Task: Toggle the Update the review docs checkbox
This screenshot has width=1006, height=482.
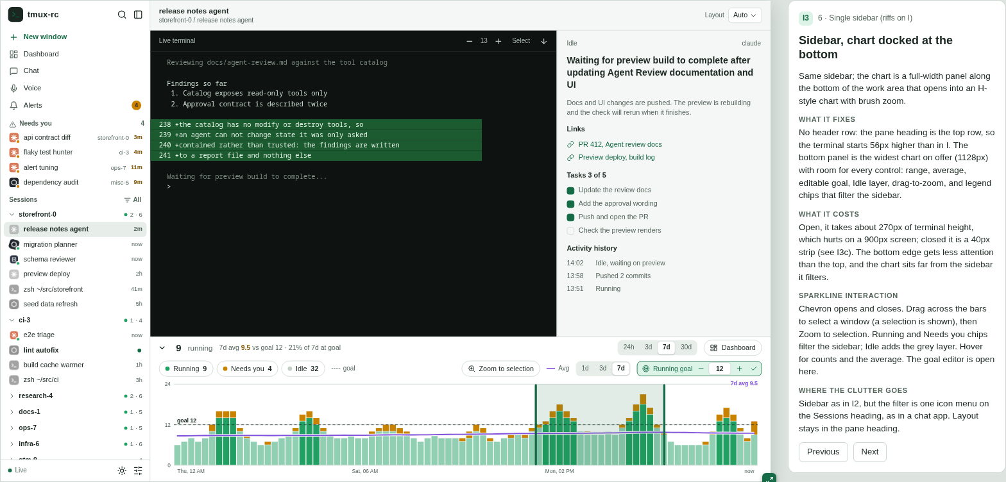Action: [570, 190]
